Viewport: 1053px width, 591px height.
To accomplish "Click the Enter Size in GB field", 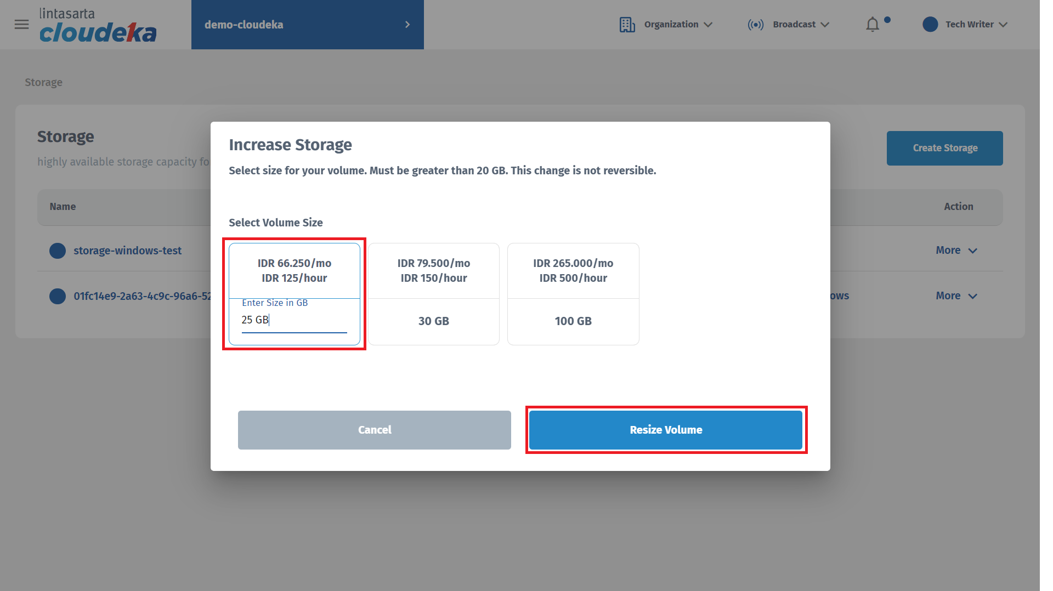I will (294, 320).
